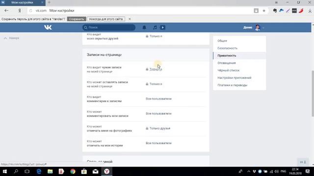
Task: Bookmark page with star icon
Action: point(264,11)
